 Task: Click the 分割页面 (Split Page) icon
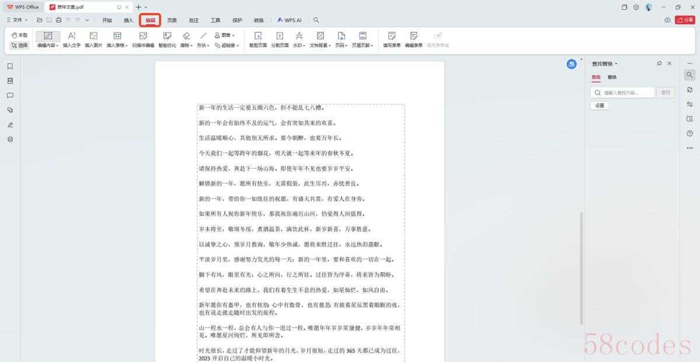click(279, 39)
